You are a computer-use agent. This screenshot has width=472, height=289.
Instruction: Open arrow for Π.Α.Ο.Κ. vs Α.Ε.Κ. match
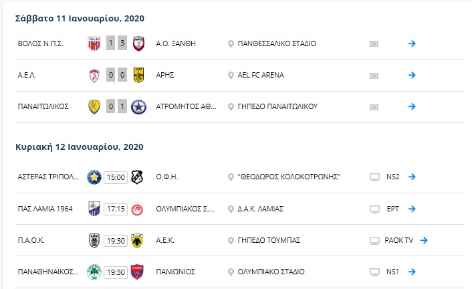pos(424,240)
